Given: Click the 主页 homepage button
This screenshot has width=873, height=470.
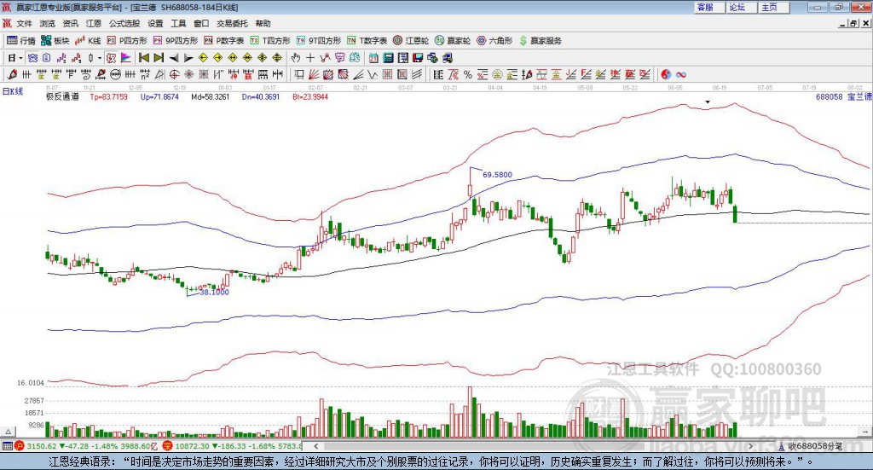Looking at the screenshot, I should 774,7.
